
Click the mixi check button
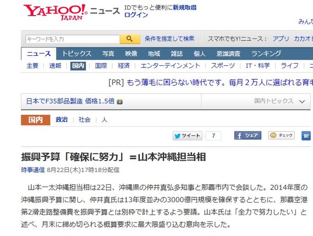click(281, 135)
